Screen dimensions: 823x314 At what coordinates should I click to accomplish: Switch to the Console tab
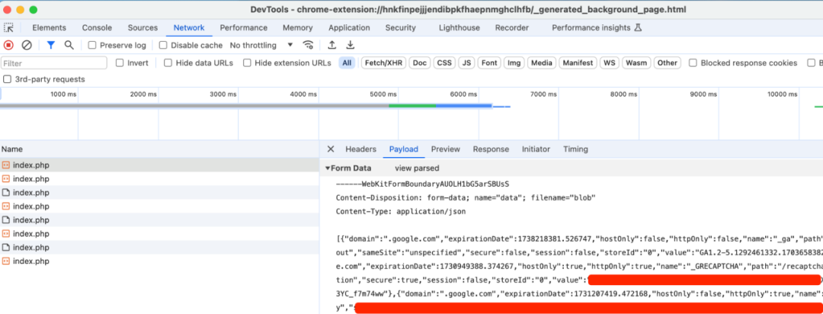click(97, 28)
